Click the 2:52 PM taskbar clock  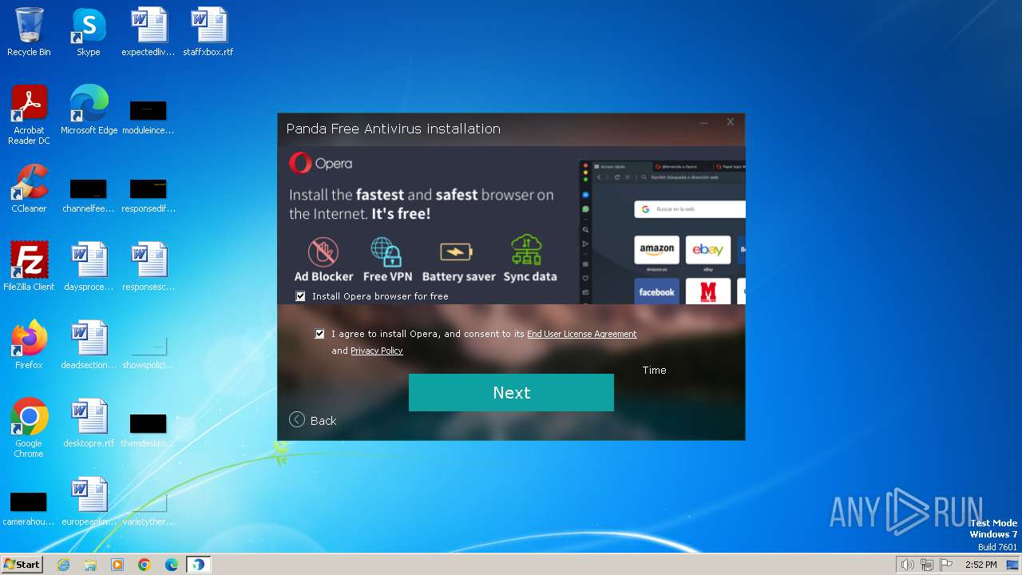coord(980,565)
